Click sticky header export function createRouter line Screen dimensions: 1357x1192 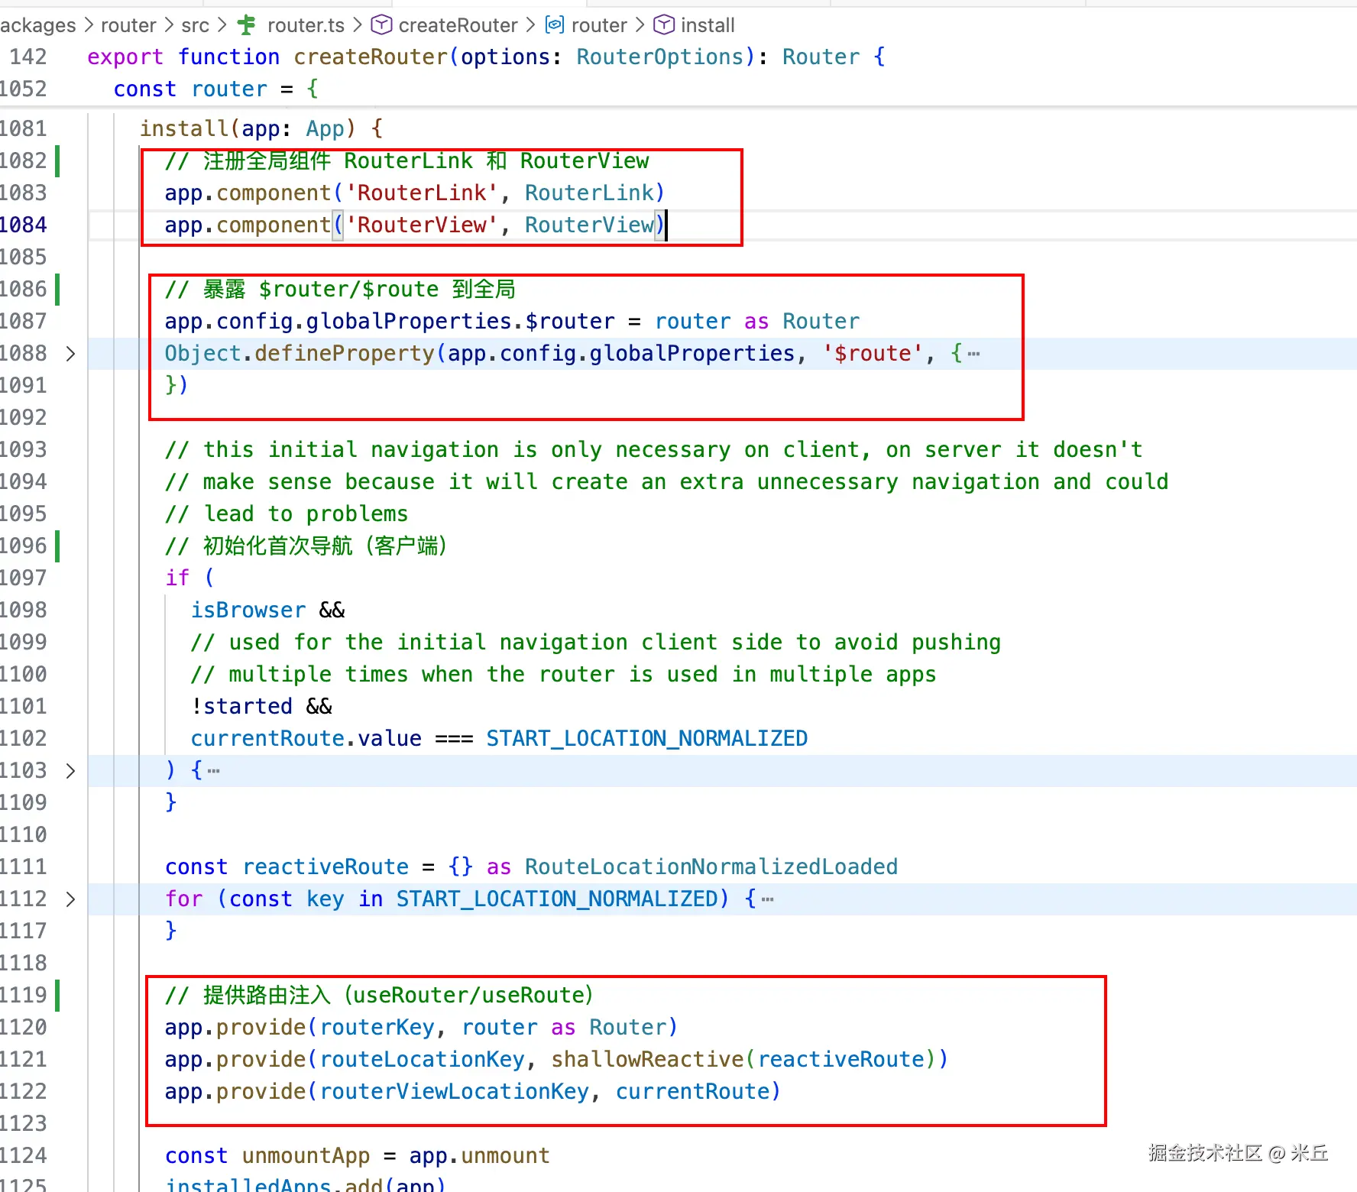click(486, 57)
